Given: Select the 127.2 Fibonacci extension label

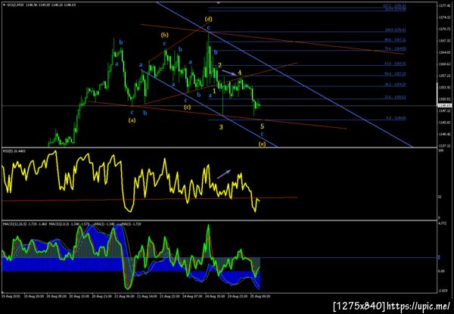Looking at the screenshot, I should (x=394, y=5).
